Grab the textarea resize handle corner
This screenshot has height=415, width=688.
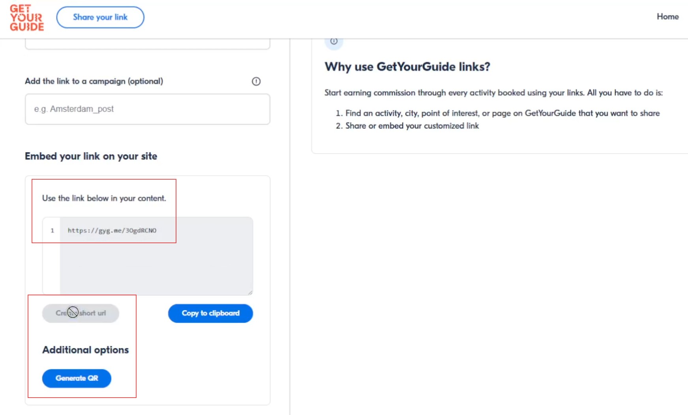(x=250, y=292)
